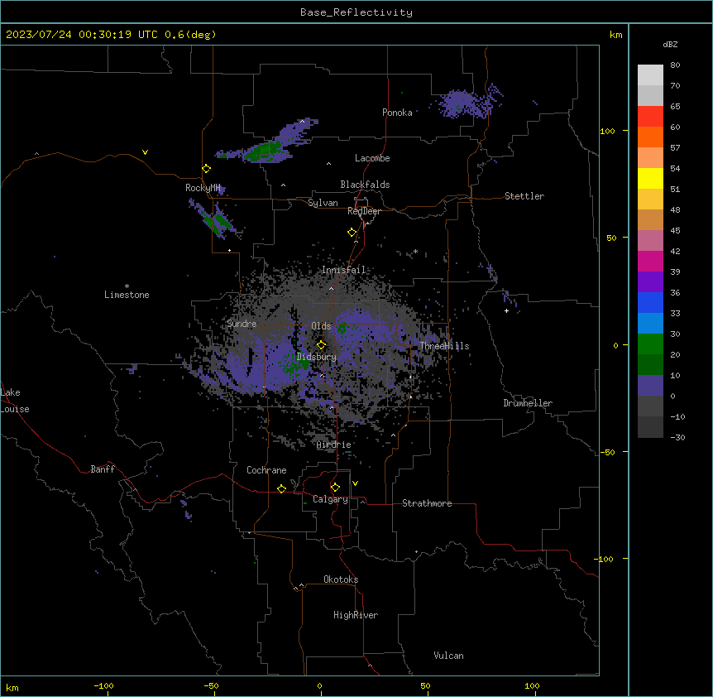The width and height of the screenshot is (713, 697).
Task: Pick the bright yellow 51–54 dBZ swatch
Action: pyautogui.click(x=650, y=178)
